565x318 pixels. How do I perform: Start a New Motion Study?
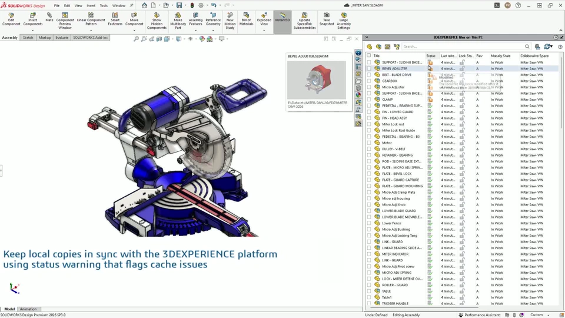pos(230,21)
